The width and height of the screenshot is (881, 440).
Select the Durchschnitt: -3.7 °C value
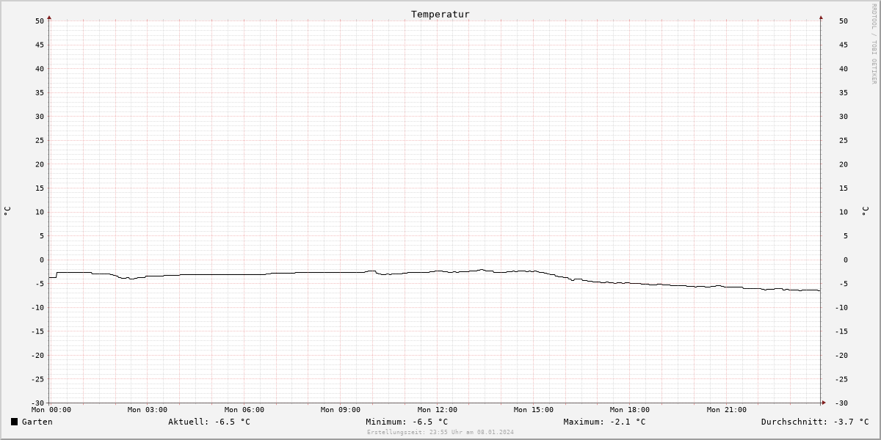pyautogui.click(x=815, y=422)
